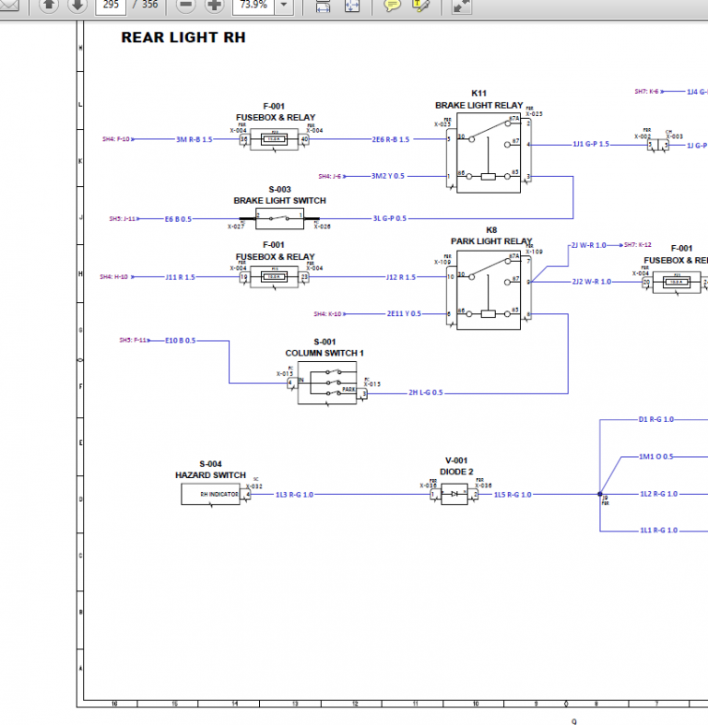
Task: Click the page number field showing 295
Action: point(111,6)
